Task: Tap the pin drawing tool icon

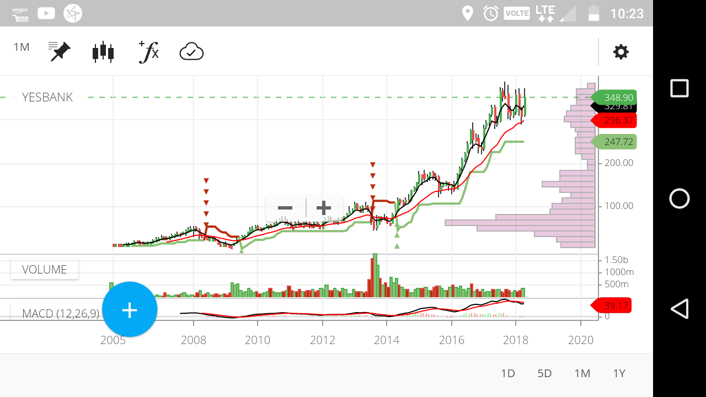Action: tap(59, 51)
